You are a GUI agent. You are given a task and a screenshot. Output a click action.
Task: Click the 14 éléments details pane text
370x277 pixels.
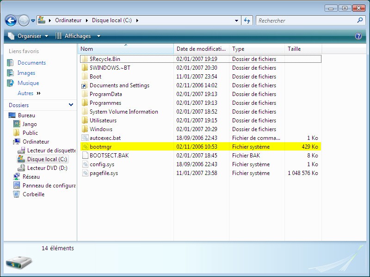click(x=58, y=248)
